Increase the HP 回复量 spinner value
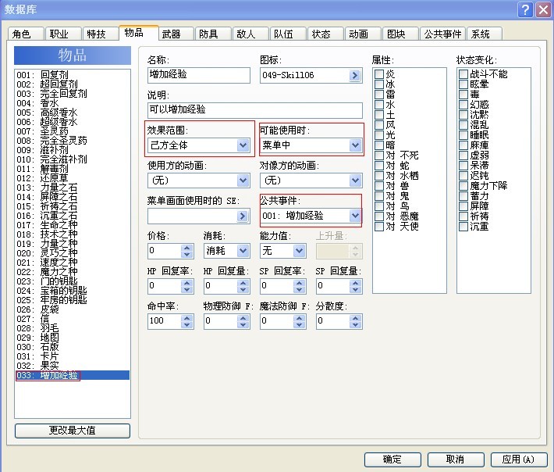This screenshot has height=472, width=554. point(243,283)
